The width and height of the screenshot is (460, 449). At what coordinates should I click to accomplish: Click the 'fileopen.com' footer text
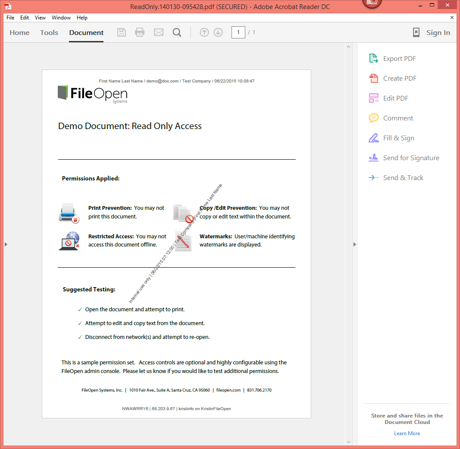pos(228,390)
